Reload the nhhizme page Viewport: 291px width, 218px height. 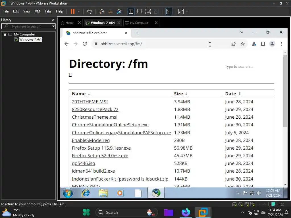pyautogui.click(x=85, y=44)
